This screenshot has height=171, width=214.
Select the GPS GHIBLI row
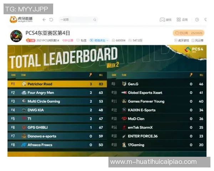[x=57, y=128]
